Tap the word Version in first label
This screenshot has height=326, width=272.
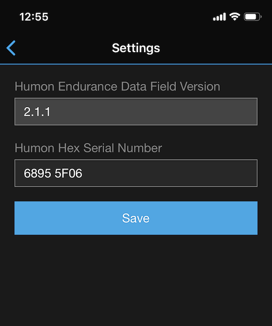(x=200, y=86)
